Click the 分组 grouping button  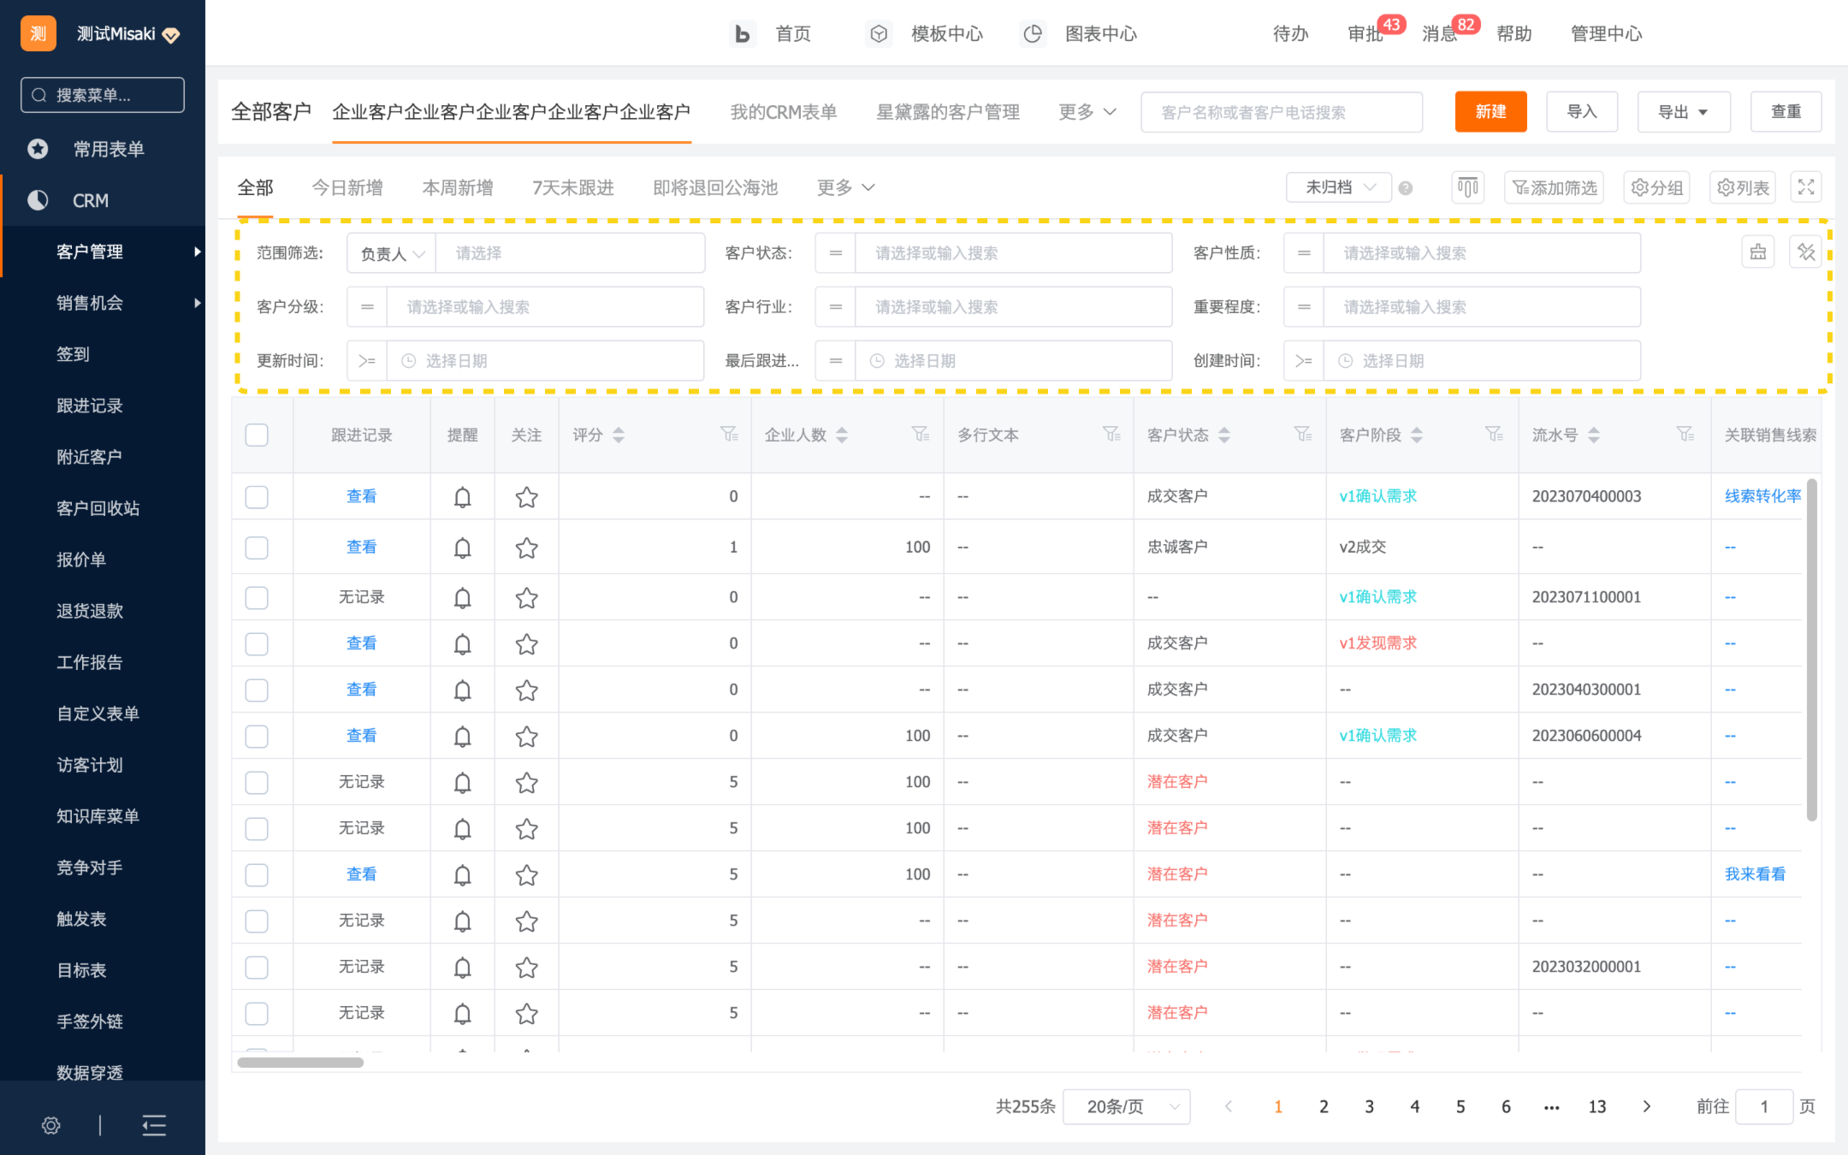pos(1657,187)
